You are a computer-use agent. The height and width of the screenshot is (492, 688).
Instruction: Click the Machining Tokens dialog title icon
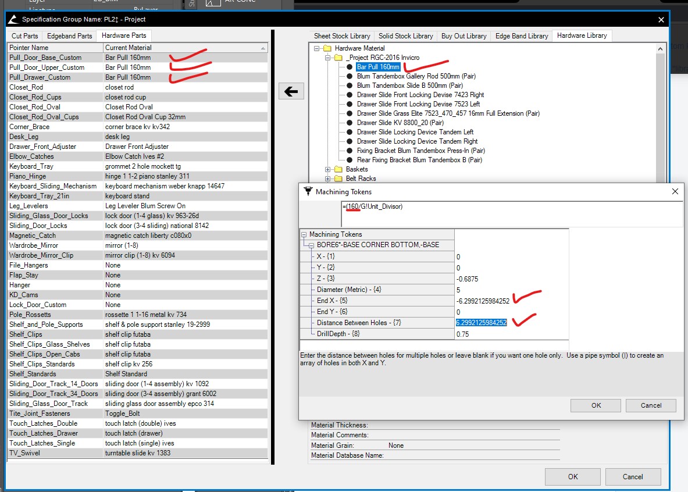pos(308,191)
